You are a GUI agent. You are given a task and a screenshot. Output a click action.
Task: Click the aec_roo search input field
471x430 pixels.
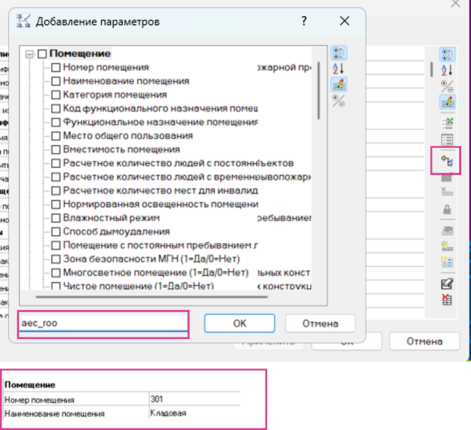click(103, 323)
